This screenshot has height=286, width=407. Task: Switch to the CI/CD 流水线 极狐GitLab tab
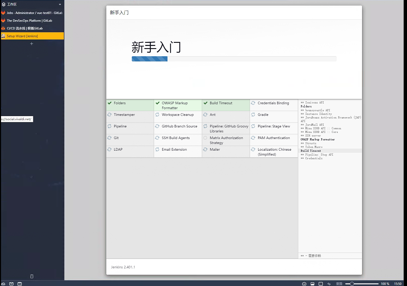(x=32, y=28)
